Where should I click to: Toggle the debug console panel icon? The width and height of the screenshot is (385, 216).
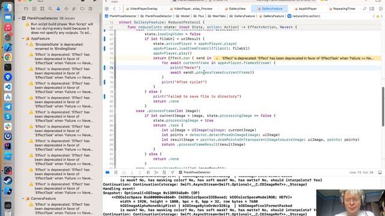[x=380, y=172]
